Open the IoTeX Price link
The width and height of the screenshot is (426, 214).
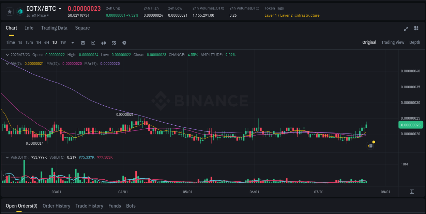(38, 15)
